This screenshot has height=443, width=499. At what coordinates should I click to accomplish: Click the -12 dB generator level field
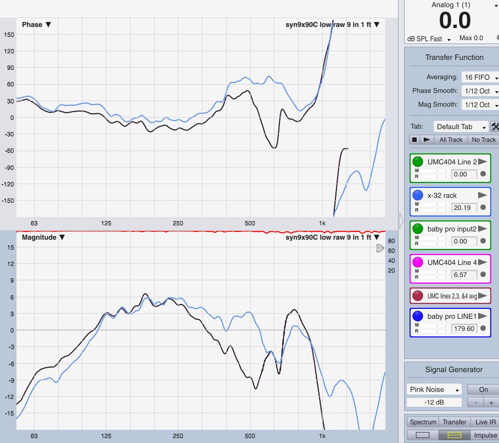434,402
